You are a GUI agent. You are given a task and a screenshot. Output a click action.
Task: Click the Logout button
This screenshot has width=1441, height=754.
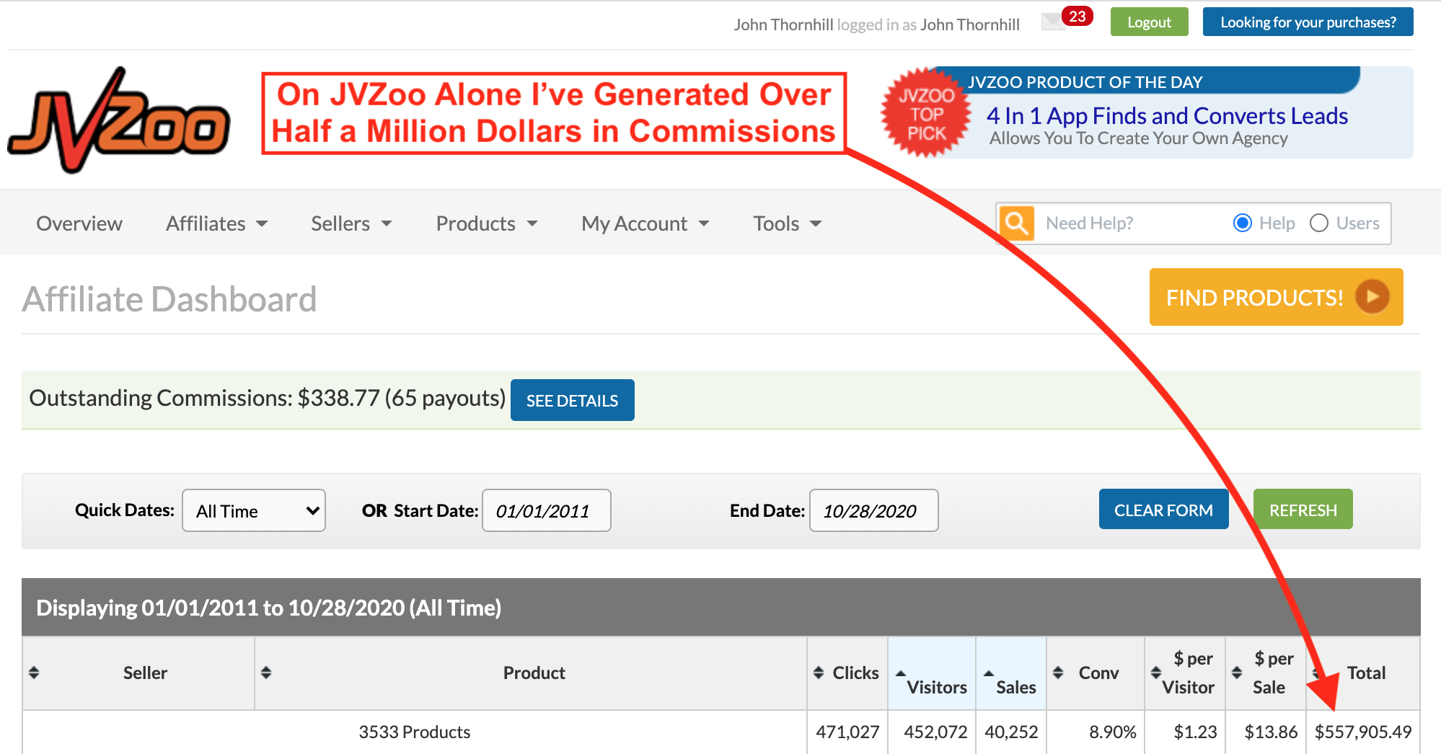pyautogui.click(x=1148, y=22)
